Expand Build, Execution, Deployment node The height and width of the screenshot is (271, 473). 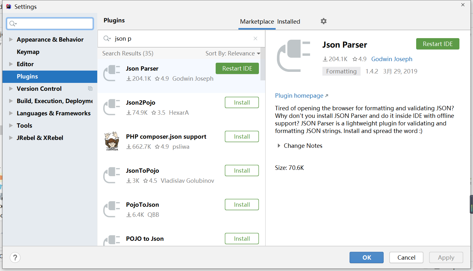(11, 101)
